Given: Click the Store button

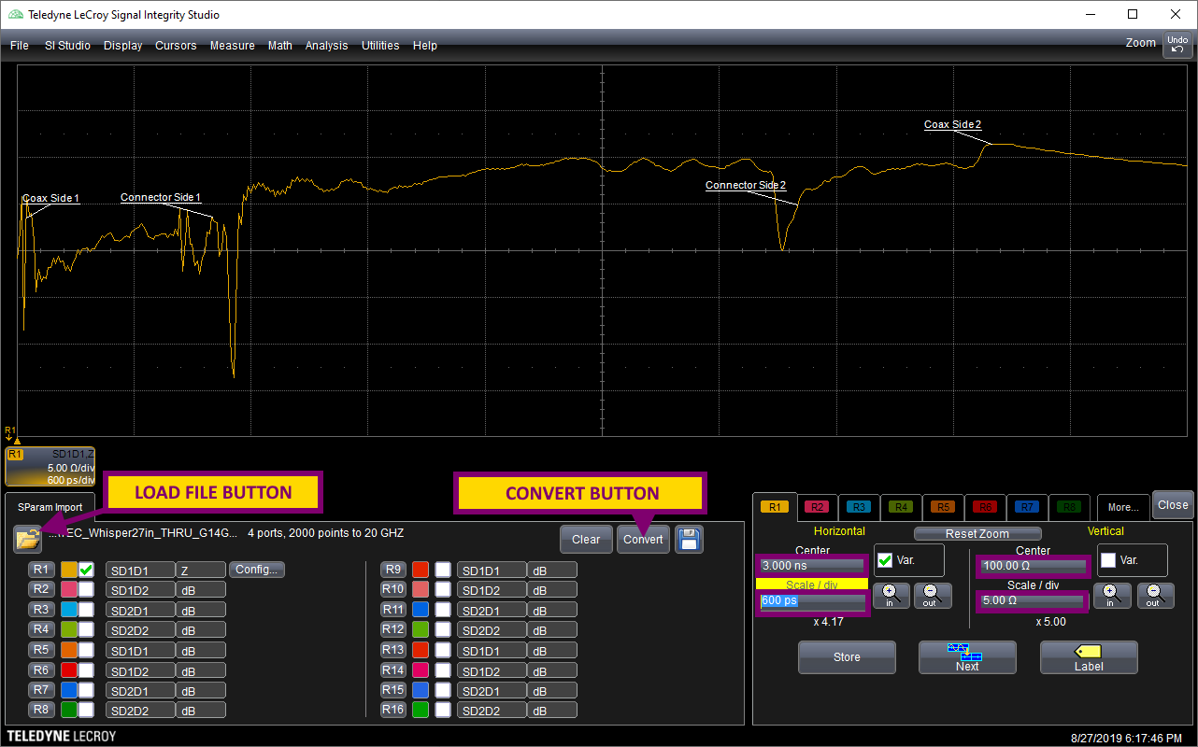Looking at the screenshot, I should point(847,657).
